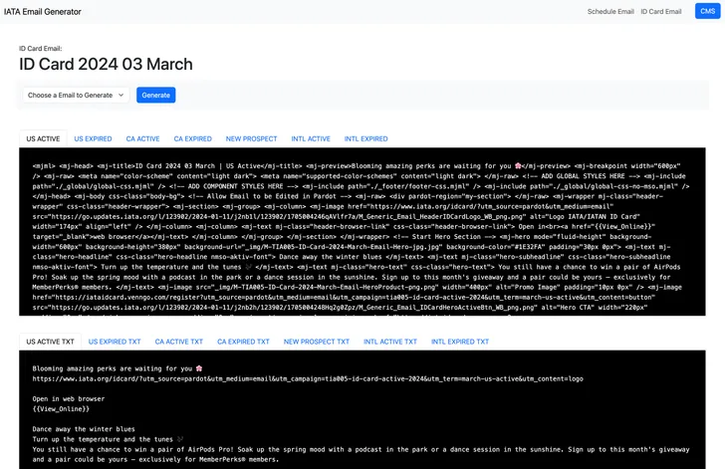The image size is (725, 469).
Task: Click 'Dance away the winter blues' in text panel
Action: coord(84,429)
